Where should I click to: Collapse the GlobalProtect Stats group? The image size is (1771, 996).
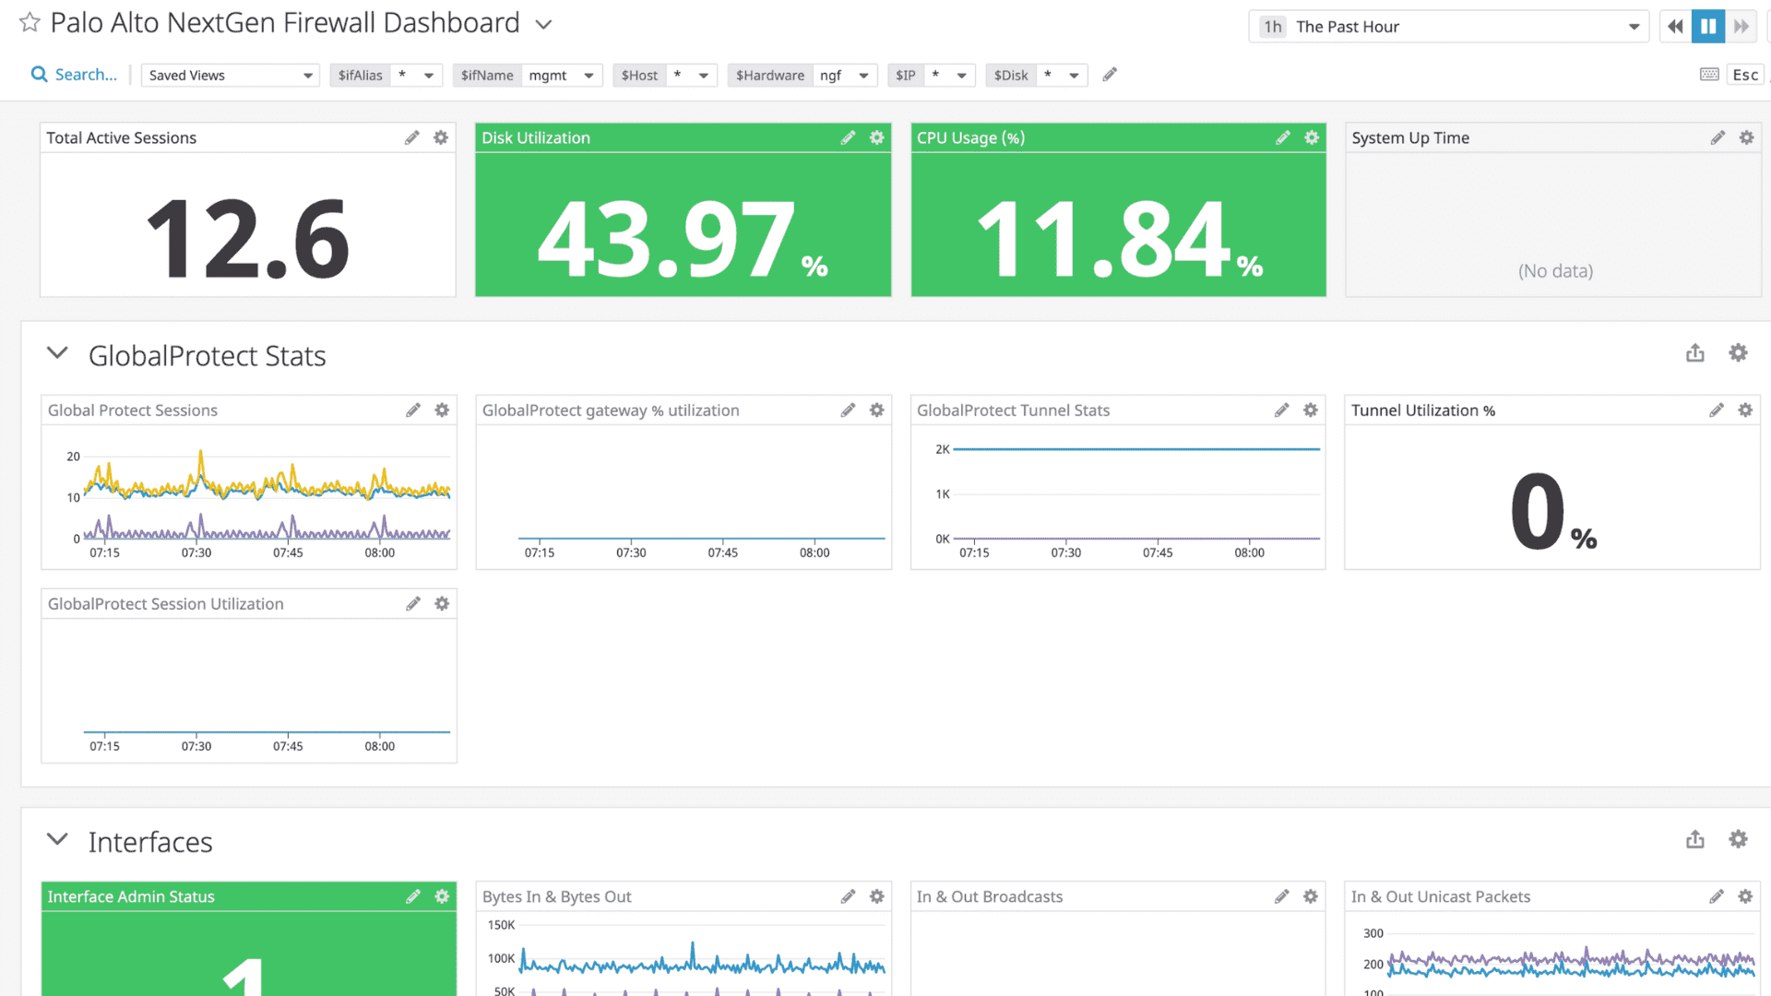click(57, 353)
